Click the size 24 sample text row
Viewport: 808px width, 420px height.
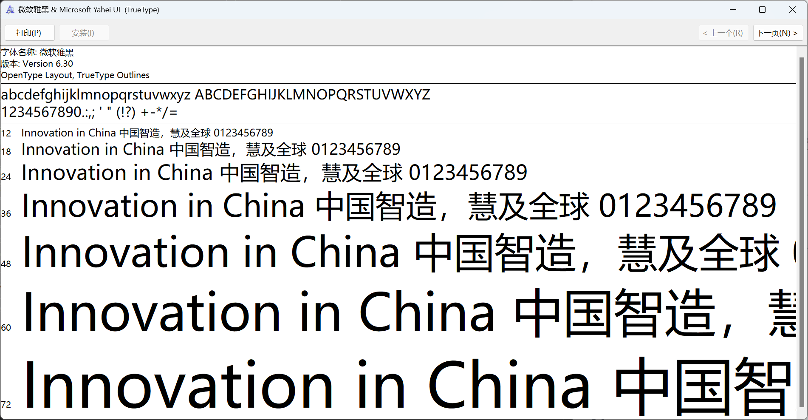pos(274,173)
